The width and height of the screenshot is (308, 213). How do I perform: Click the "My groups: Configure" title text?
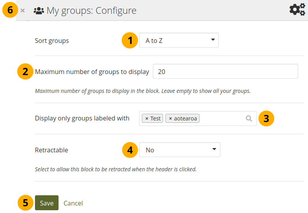tap(92, 11)
